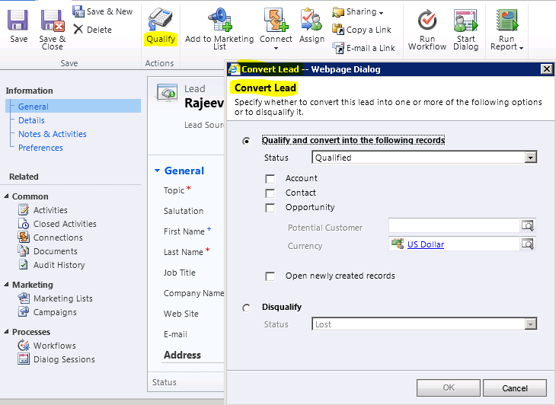Click the Run Workflow icon
Screen dimensions: 556x405
[427, 20]
